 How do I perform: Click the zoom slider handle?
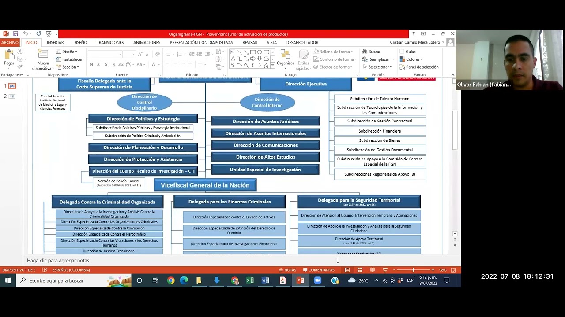pos(413,270)
